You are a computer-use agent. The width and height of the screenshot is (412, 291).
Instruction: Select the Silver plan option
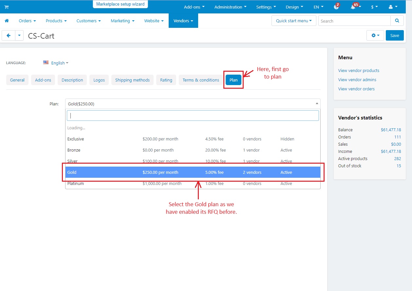point(193,161)
